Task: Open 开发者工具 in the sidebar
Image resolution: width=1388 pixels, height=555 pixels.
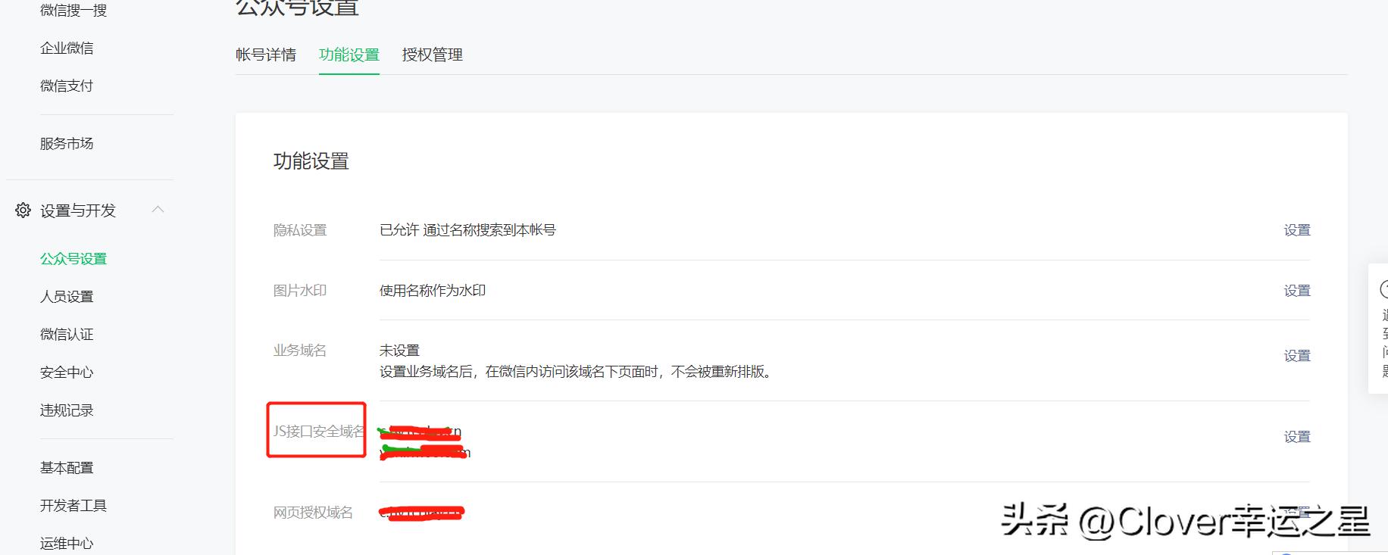Action: [x=73, y=505]
